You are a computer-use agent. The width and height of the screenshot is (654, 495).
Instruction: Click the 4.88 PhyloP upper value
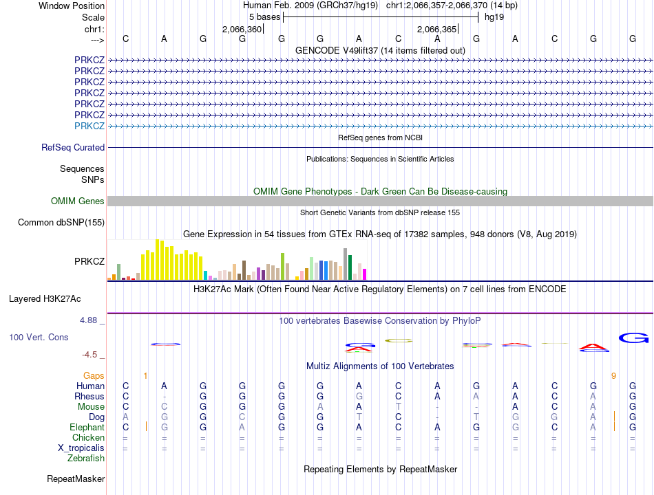[88, 320]
